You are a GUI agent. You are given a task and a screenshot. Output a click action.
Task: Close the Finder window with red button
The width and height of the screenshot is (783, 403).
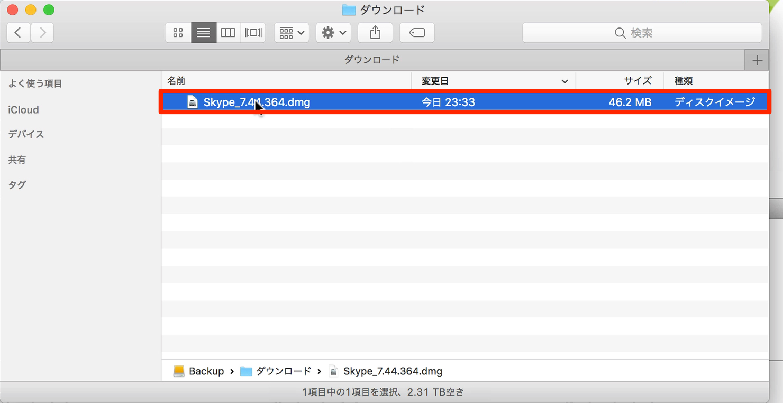pos(12,10)
